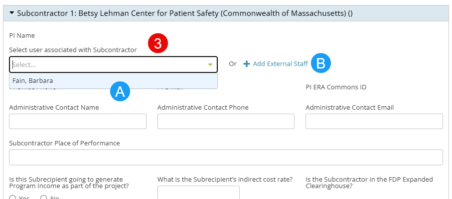
Task: Click the green arrow in the user dropdown
Action: (x=210, y=65)
